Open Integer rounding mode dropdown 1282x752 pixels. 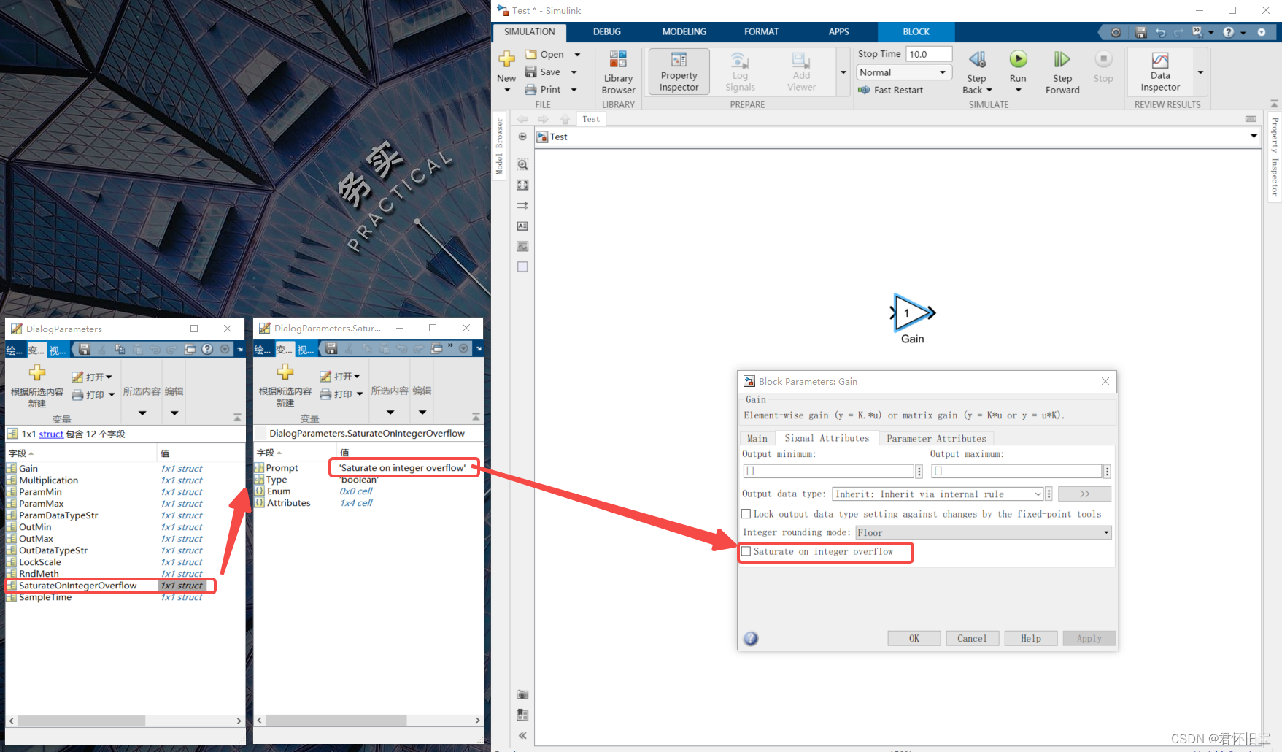(984, 533)
